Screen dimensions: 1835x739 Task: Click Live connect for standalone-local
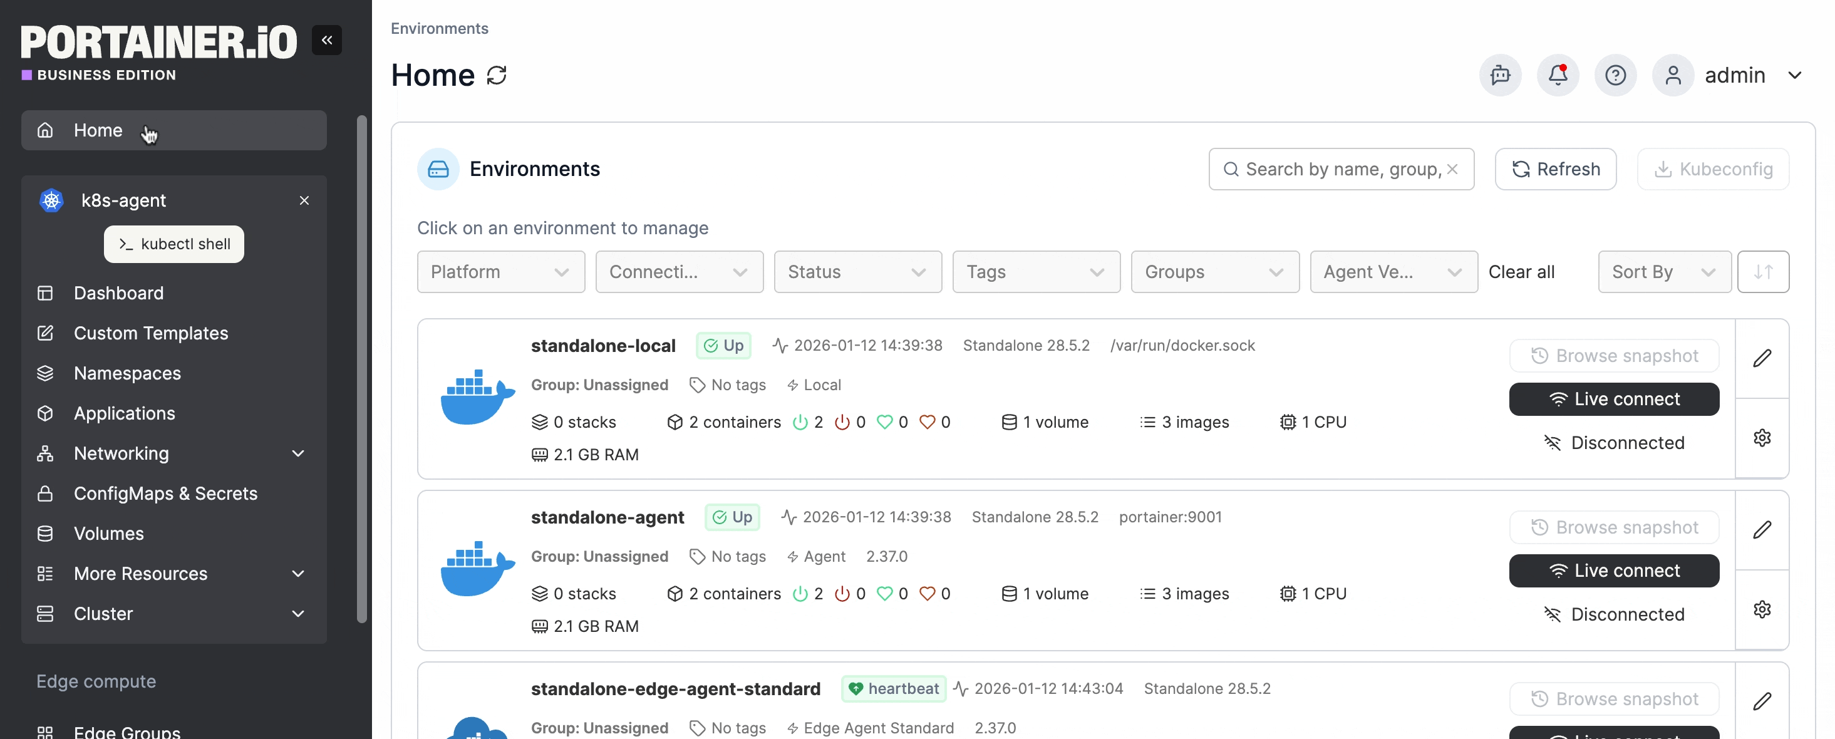point(1613,399)
